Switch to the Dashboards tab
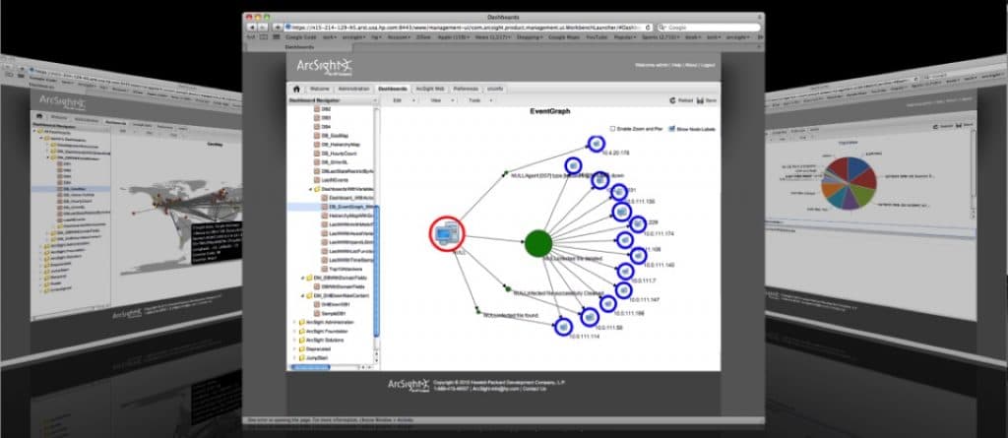1008x438 pixels. tap(393, 89)
